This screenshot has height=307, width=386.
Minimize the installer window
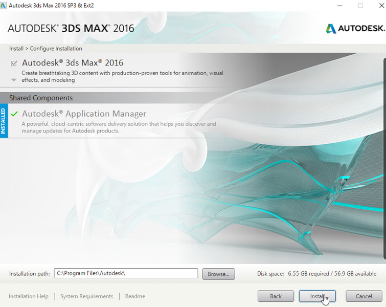[339, 6]
